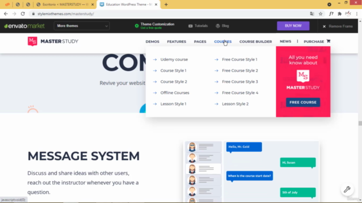Select Offline Courses
The height and width of the screenshot is (203, 362).
pyautogui.click(x=175, y=92)
